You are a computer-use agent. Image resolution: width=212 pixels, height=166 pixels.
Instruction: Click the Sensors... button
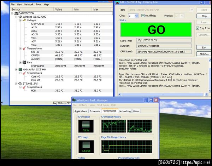[x=204, y=35]
